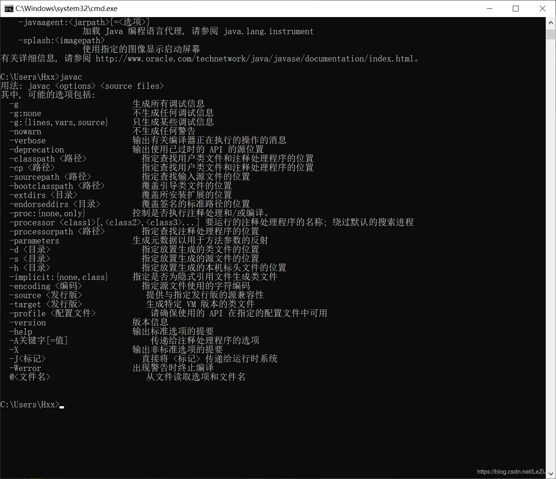Click the '使用指定的图像显示启动屏幕' line

point(141,49)
